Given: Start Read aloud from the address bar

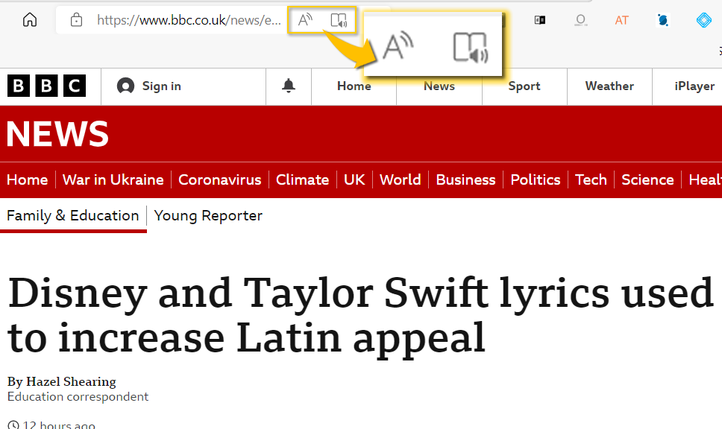Looking at the screenshot, I should point(305,20).
